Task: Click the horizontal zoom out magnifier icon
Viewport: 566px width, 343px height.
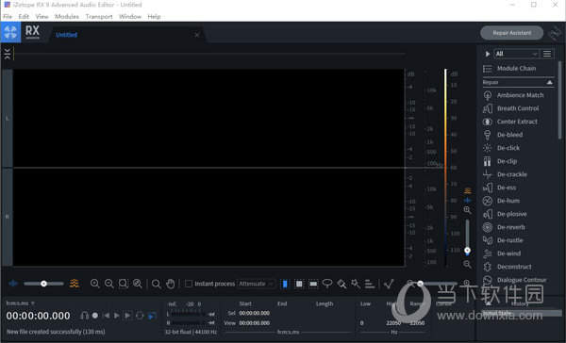Action: [x=109, y=284]
